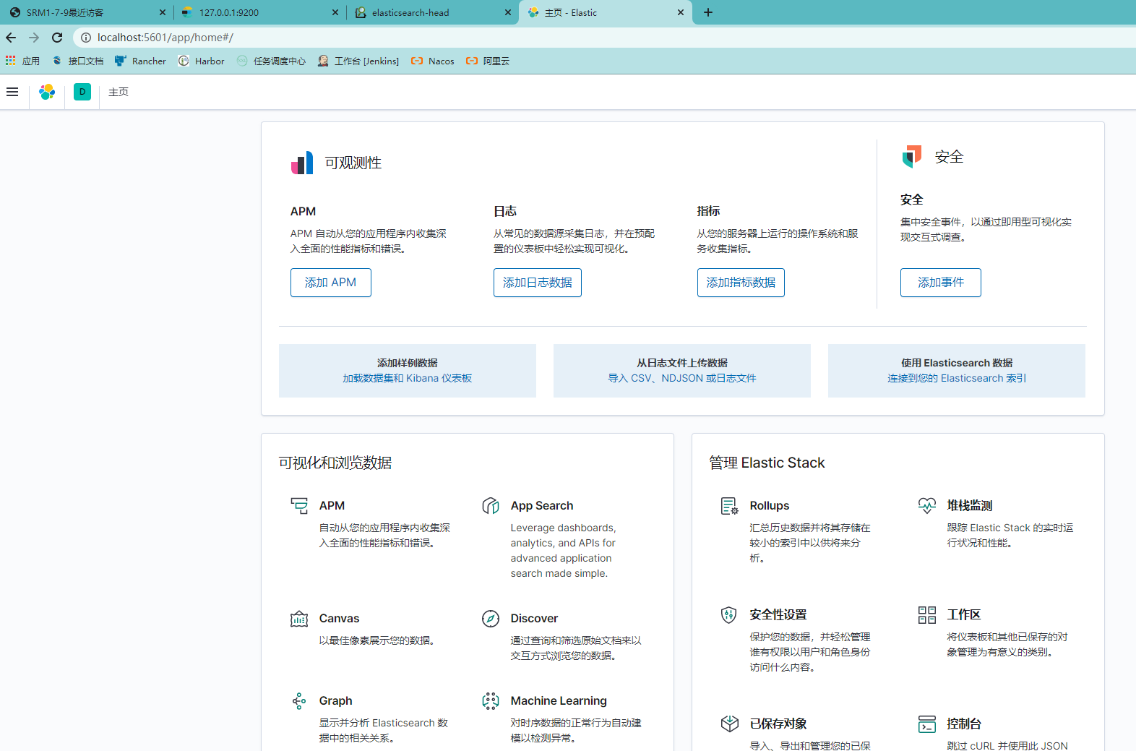Screen dimensions: 1136x751
Task: Click the 添加事件 button
Action: pos(941,283)
